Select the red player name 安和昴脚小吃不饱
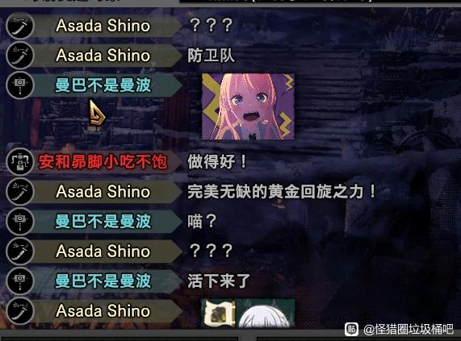Viewport: 461px width, 341px height. tap(103, 162)
